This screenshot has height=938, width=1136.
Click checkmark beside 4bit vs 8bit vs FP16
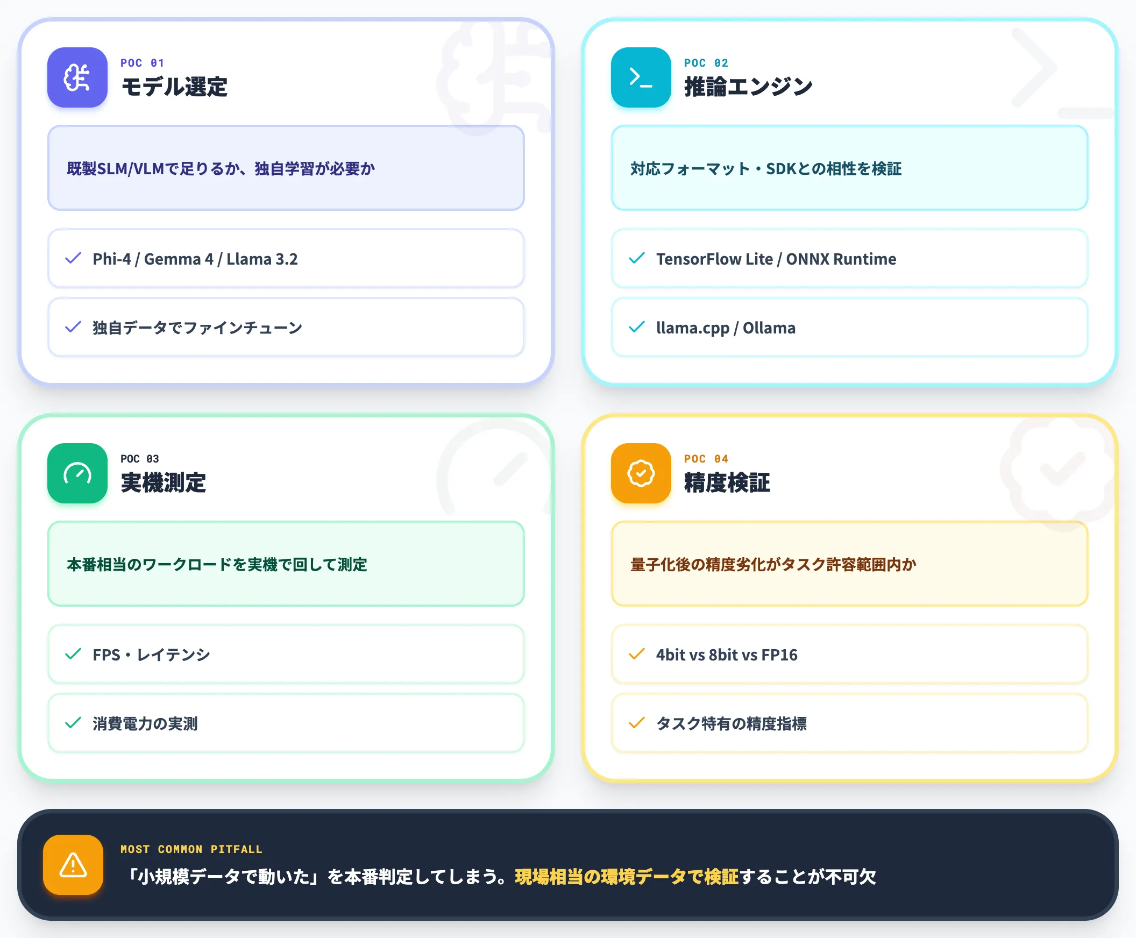point(637,654)
